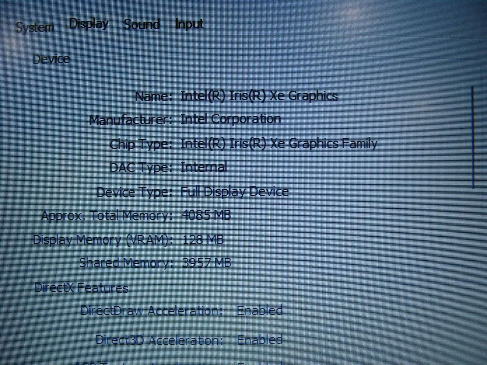The width and height of the screenshot is (487, 365).
Task: Click the 'Intel Corporation' manufacturer value
Action: (x=230, y=119)
